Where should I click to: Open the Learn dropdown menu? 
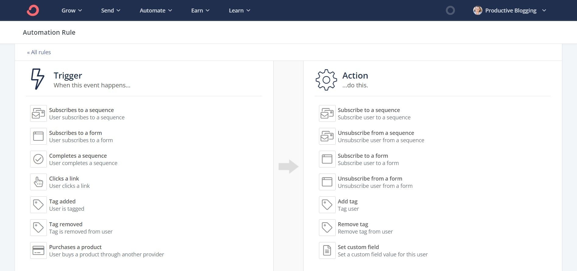coord(240,10)
